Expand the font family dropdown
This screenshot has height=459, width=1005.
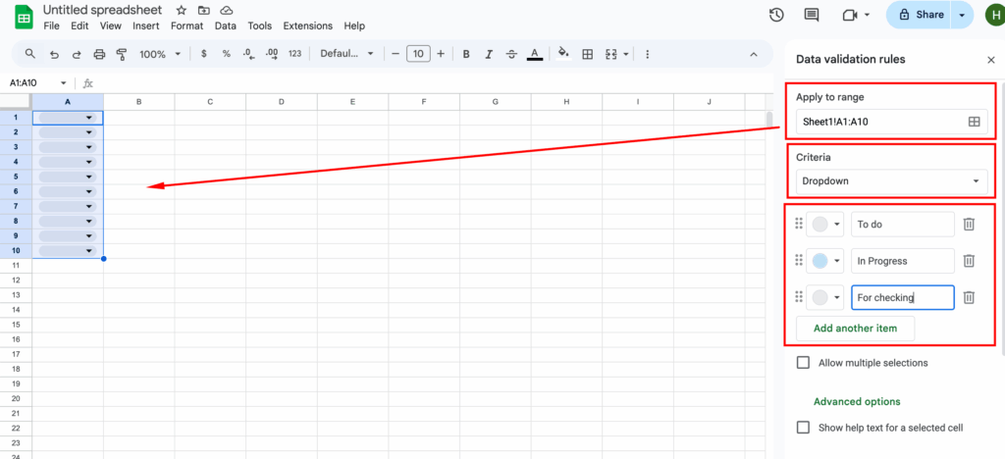[x=346, y=54]
